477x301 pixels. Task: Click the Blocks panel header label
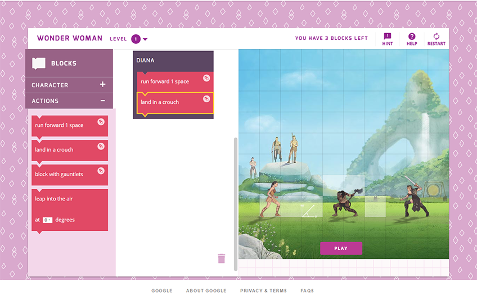coord(64,63)
